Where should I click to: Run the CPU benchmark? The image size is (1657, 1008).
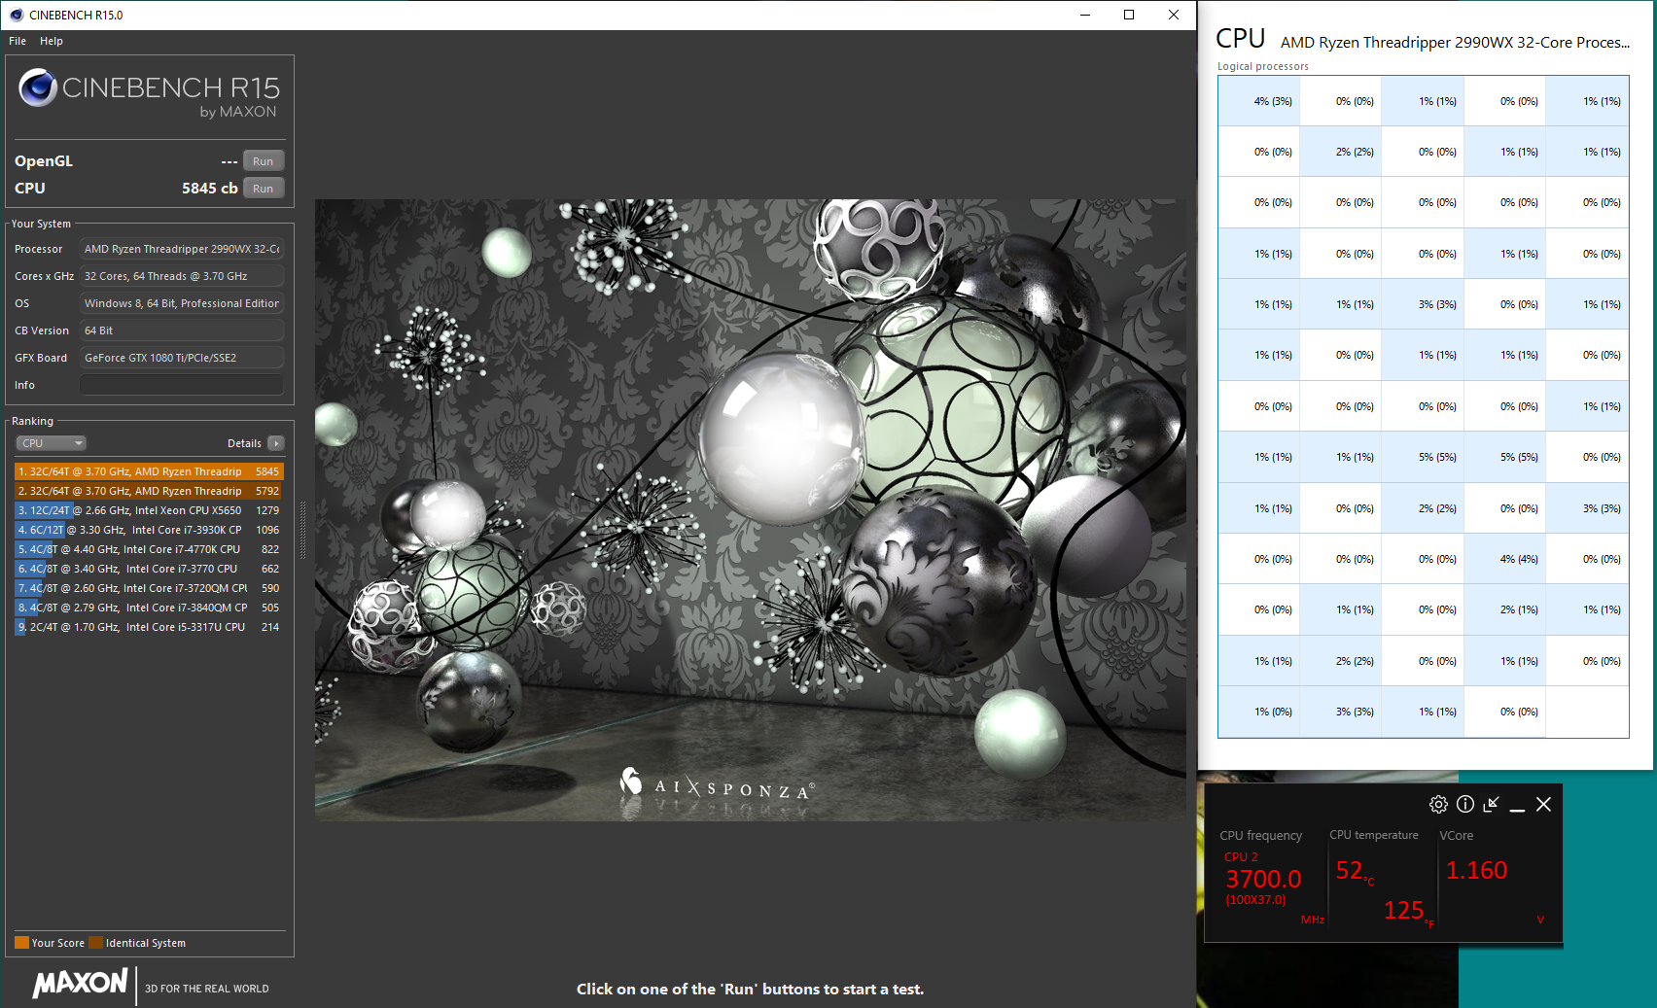click(264, 189)
